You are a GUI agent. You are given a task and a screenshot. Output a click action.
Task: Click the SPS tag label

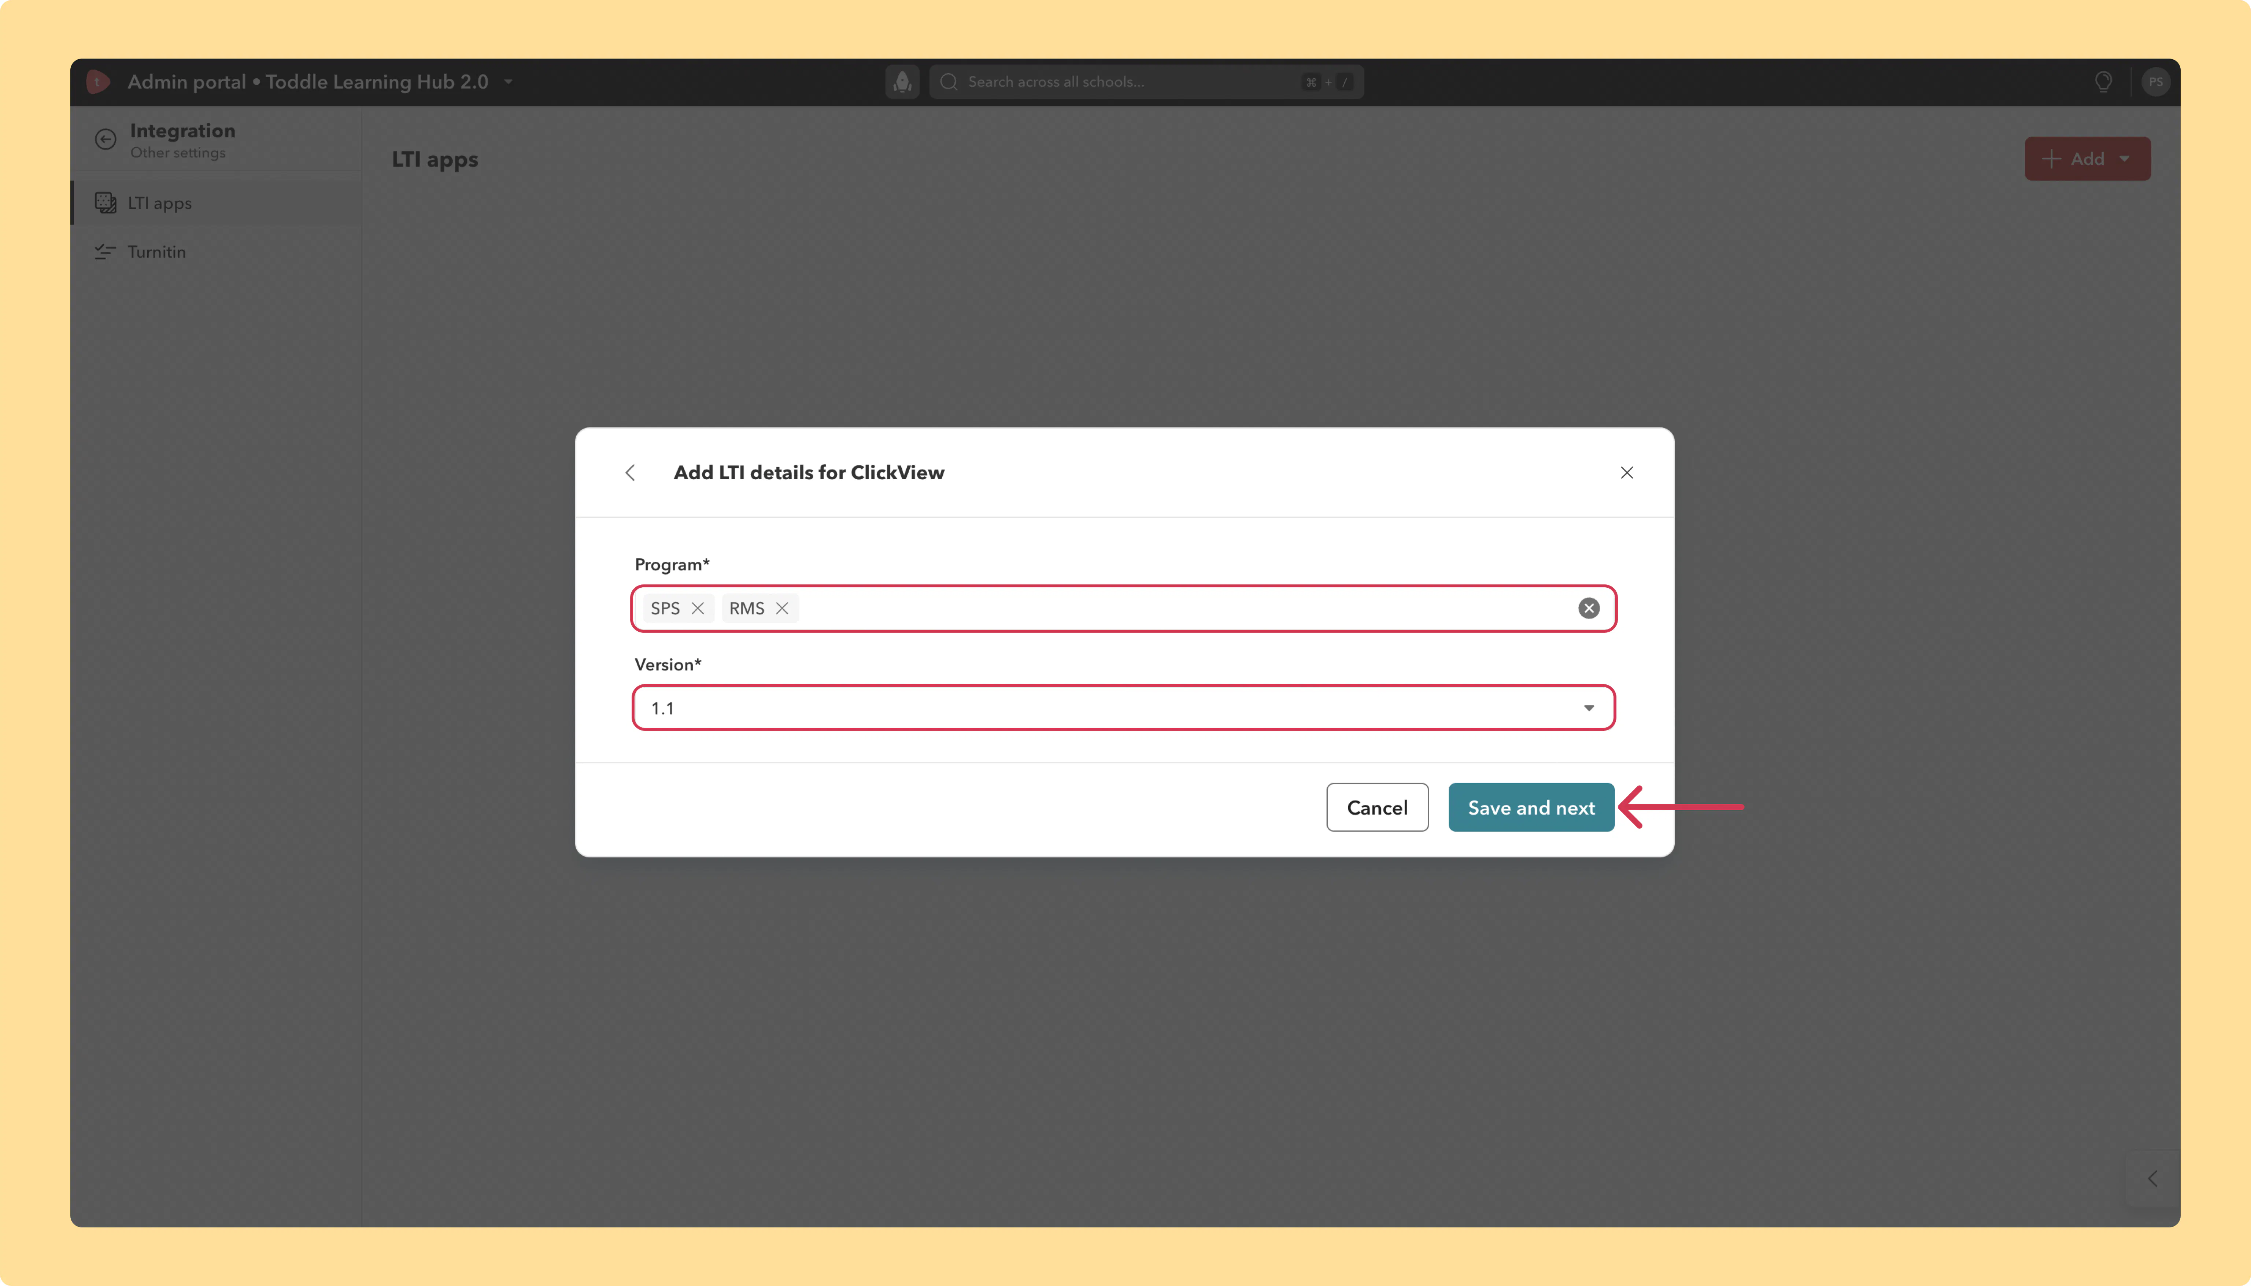pos(665,609)
